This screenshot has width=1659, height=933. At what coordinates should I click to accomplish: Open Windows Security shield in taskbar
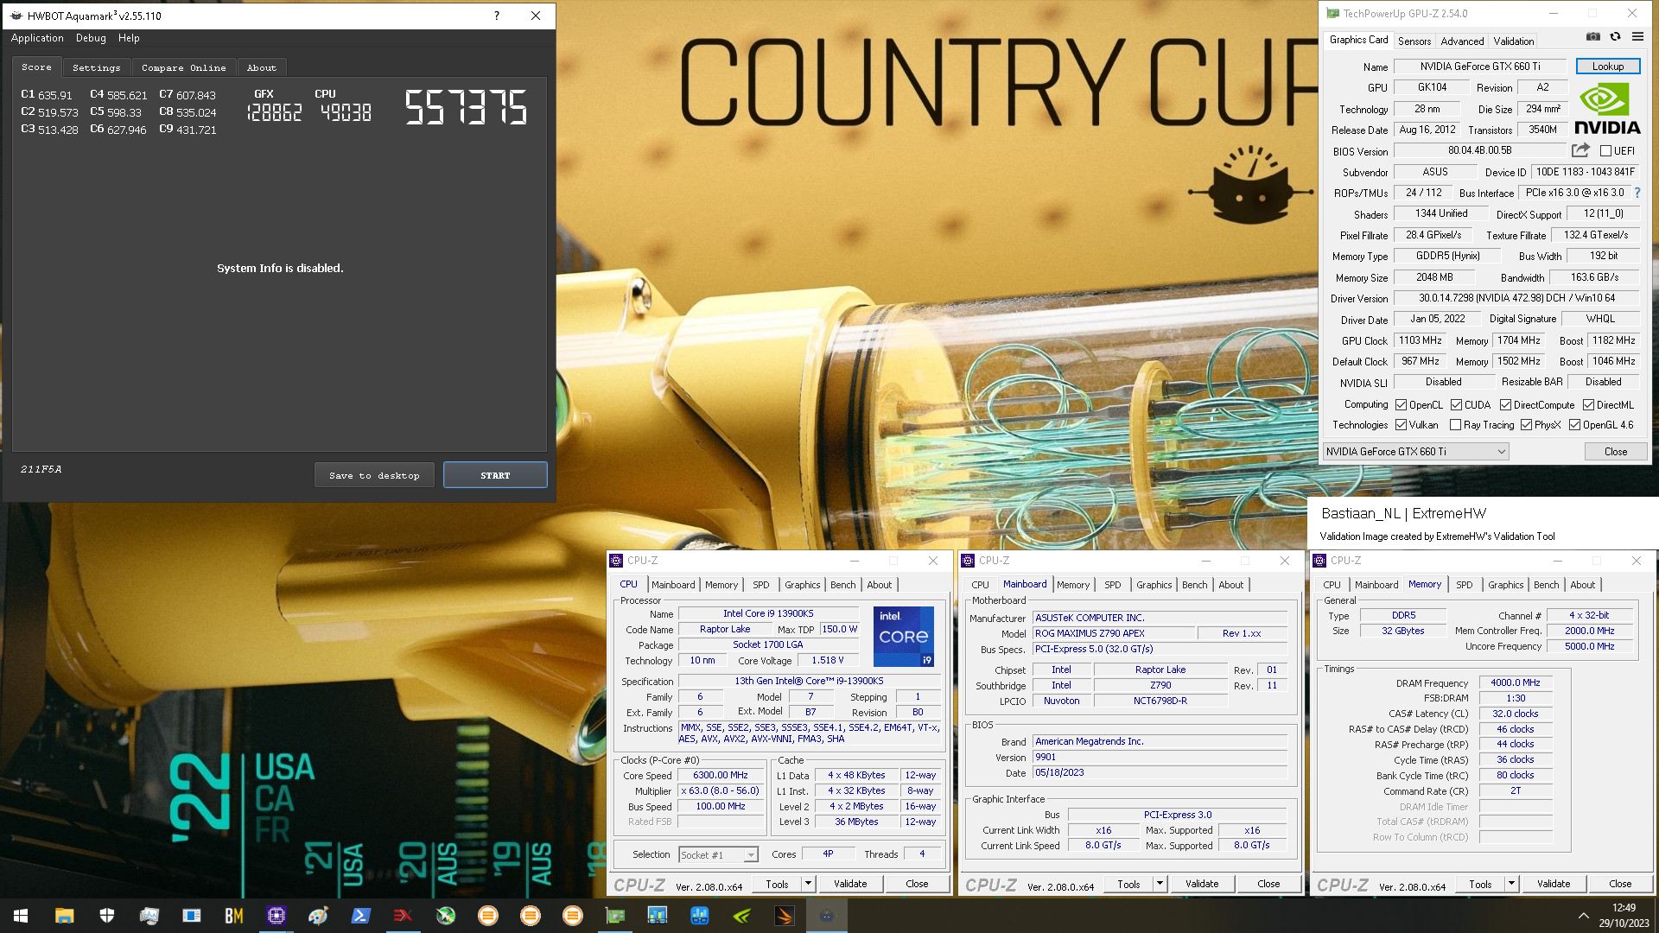point(107,916)
